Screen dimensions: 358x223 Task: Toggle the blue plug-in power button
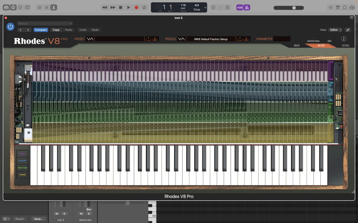coord(10,27)
